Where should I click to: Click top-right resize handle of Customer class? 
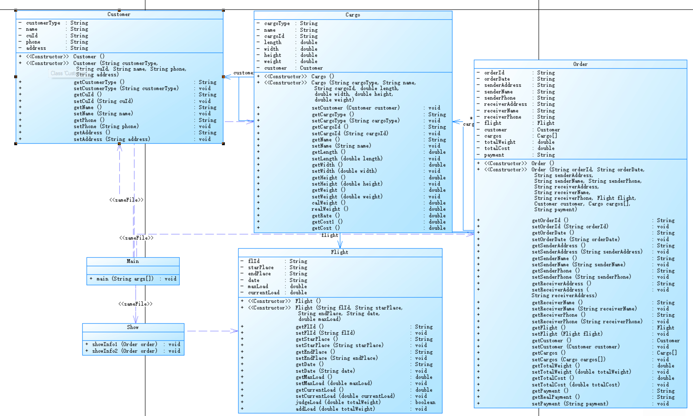tap(223, 10)
